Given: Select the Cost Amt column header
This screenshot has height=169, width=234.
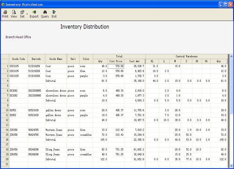Looking at the screenshot, I should coord(135,61).
